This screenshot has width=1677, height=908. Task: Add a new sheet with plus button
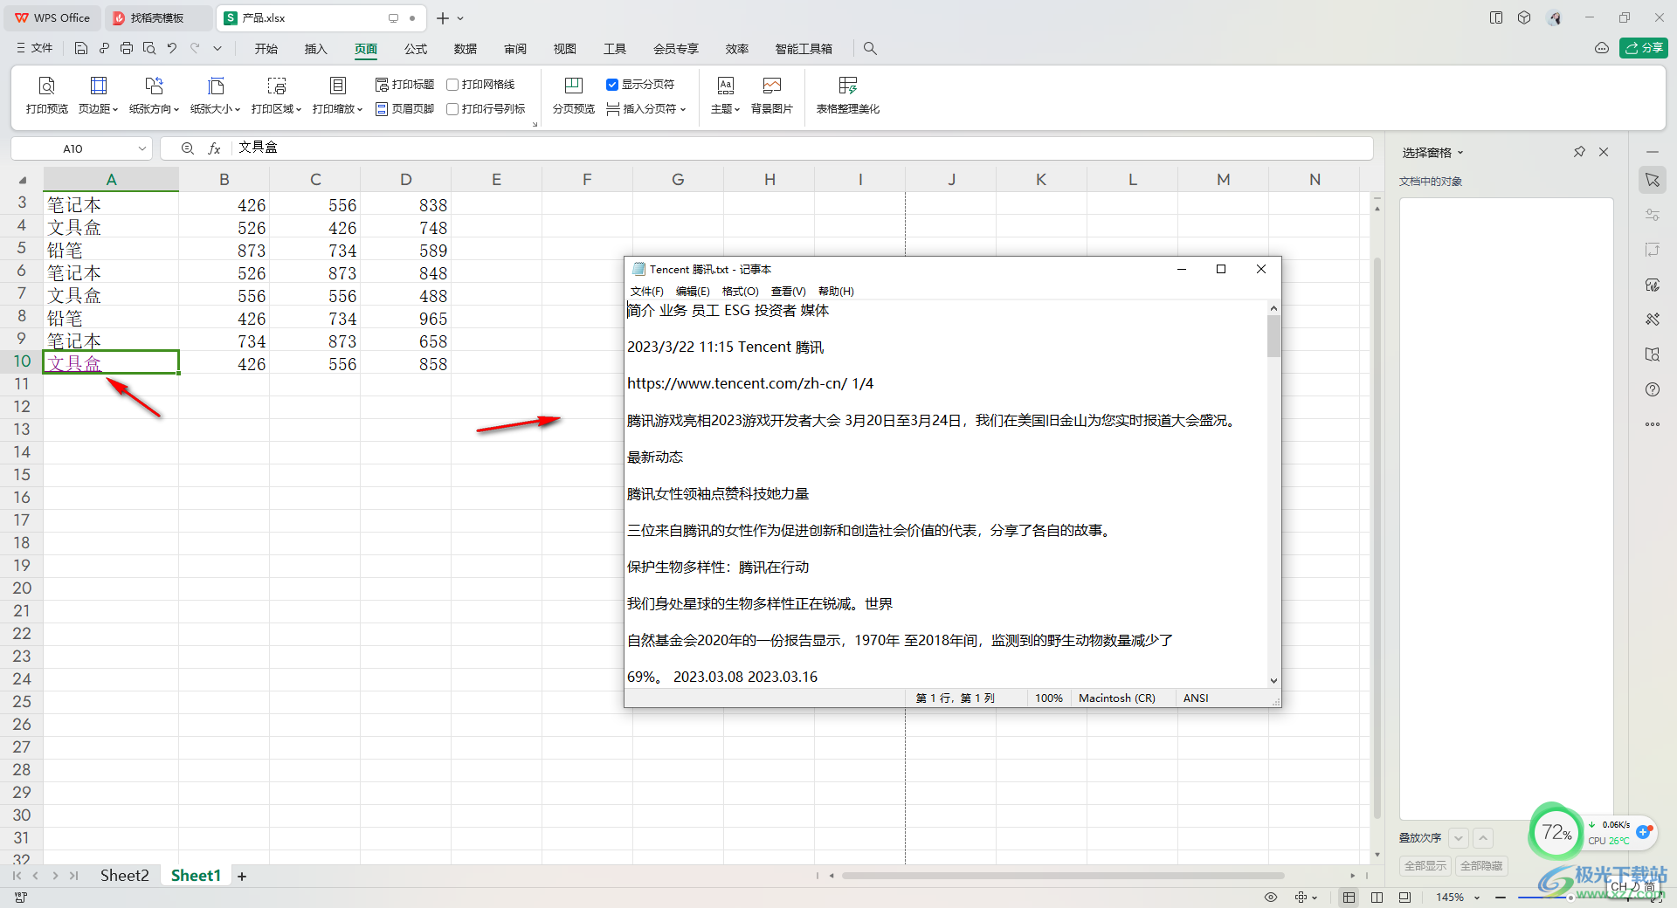coord(242,877)
